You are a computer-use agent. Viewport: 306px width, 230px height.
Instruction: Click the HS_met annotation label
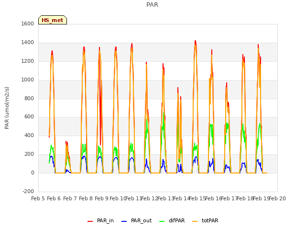pos(53,20)
